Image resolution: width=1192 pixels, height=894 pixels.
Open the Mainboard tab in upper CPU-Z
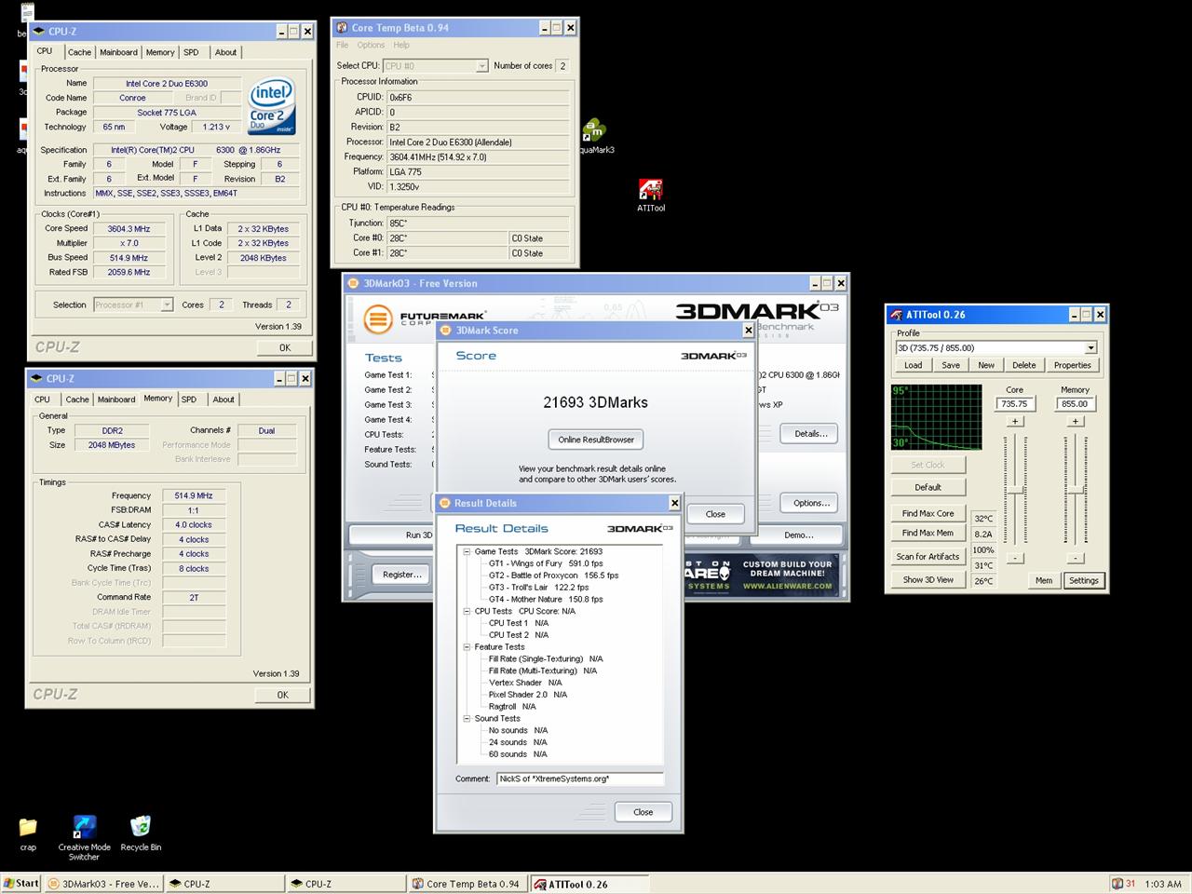118,52
